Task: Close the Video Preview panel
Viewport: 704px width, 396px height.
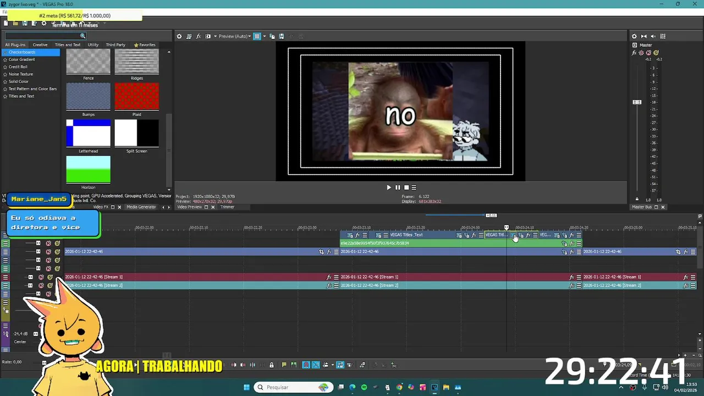Action: (213, 207)
